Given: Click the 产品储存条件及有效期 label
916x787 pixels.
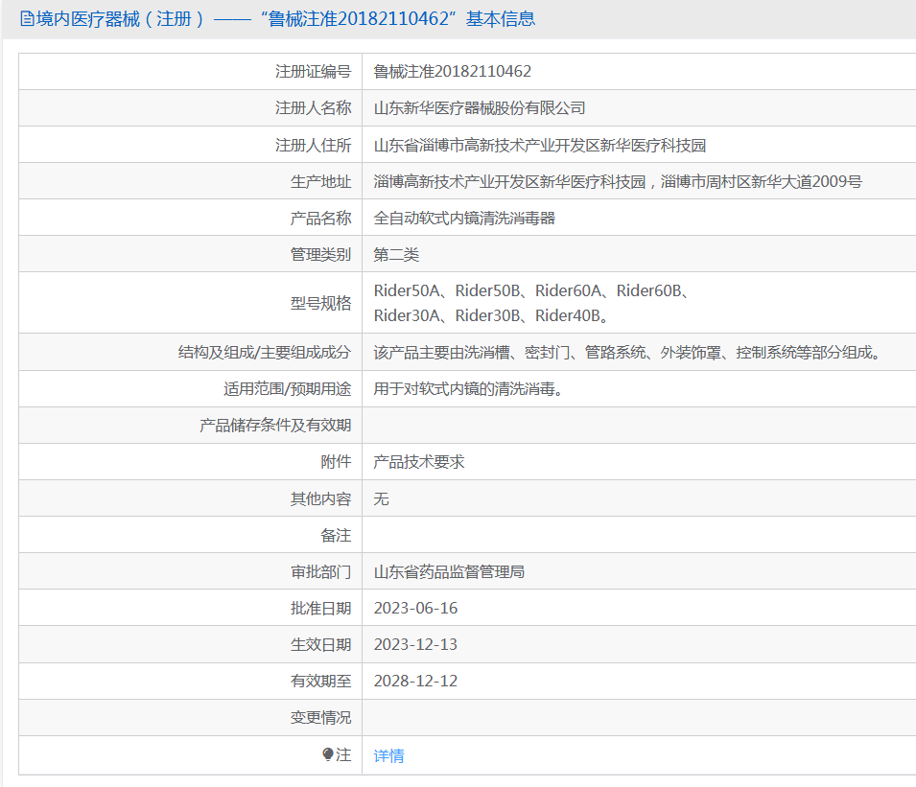Looking at the screenshot, I should point(275,425).
